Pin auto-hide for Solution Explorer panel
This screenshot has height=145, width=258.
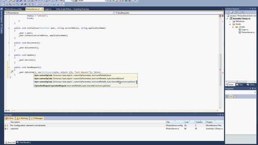(x=253, y=9)
